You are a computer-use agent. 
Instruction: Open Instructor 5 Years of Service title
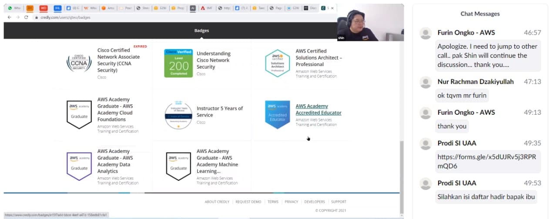pos(220,112)
